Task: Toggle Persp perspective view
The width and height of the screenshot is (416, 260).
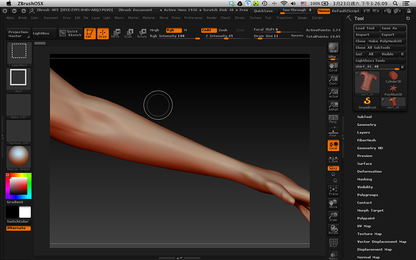Action: [x=333, y=119]
